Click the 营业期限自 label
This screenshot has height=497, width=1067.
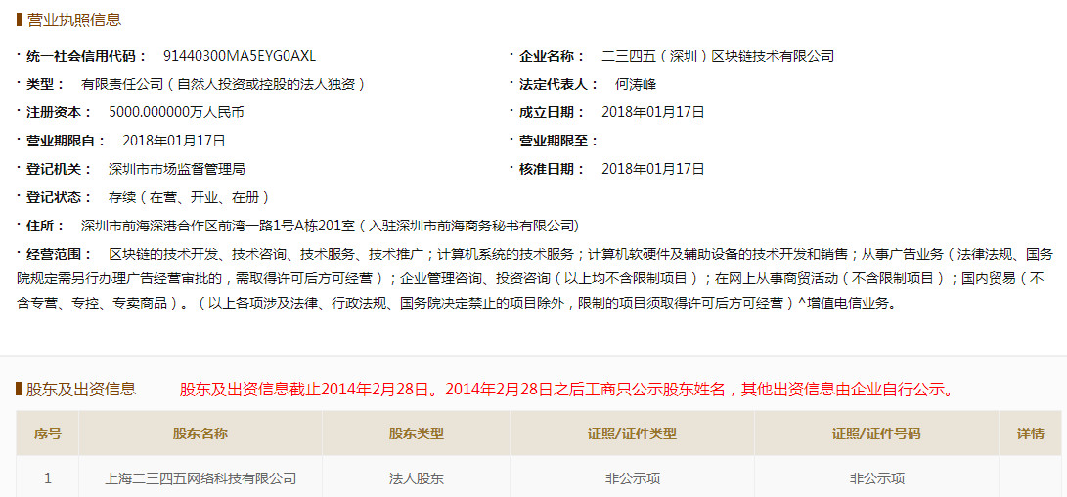(x=66, y=141)
